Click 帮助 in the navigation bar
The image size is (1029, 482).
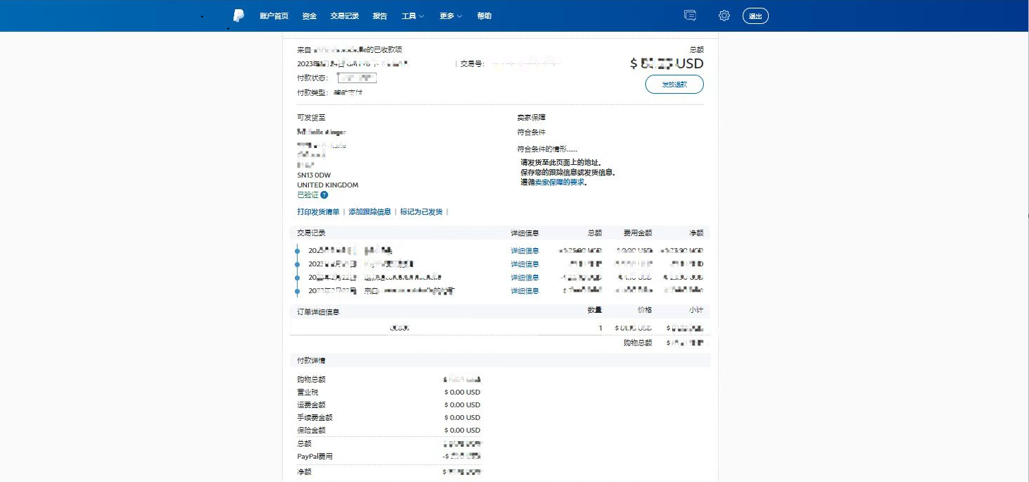484,16
